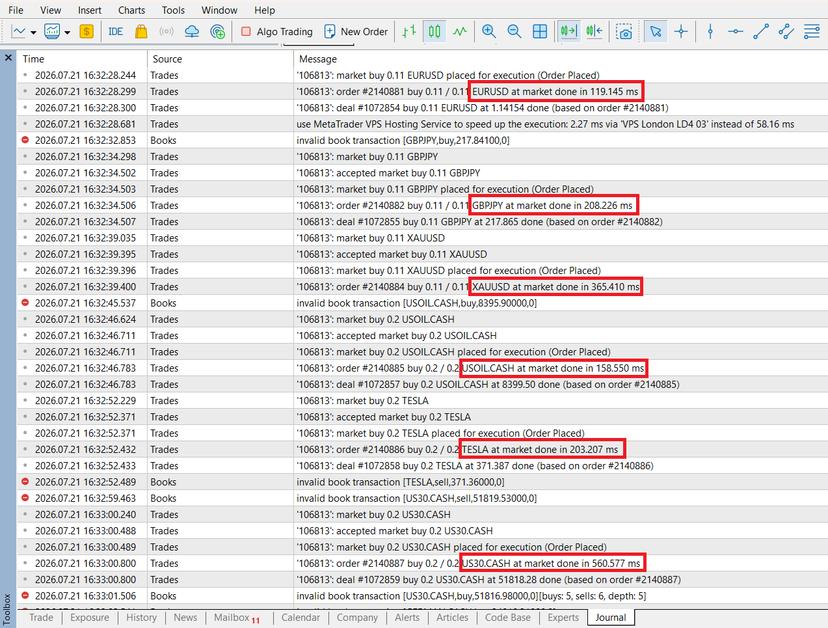Click the vertical Toolbox label

tap(7, 608)
